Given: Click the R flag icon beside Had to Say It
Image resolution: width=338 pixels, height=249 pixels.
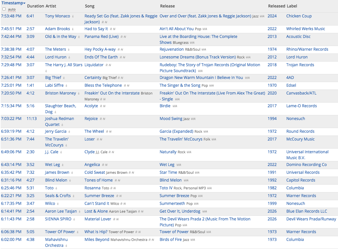Looking at the screenshot, I should tap(111, 29).
